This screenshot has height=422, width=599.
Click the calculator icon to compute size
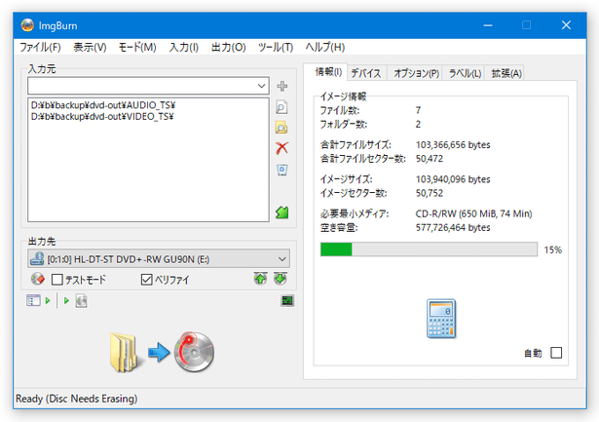click(441, 319)
